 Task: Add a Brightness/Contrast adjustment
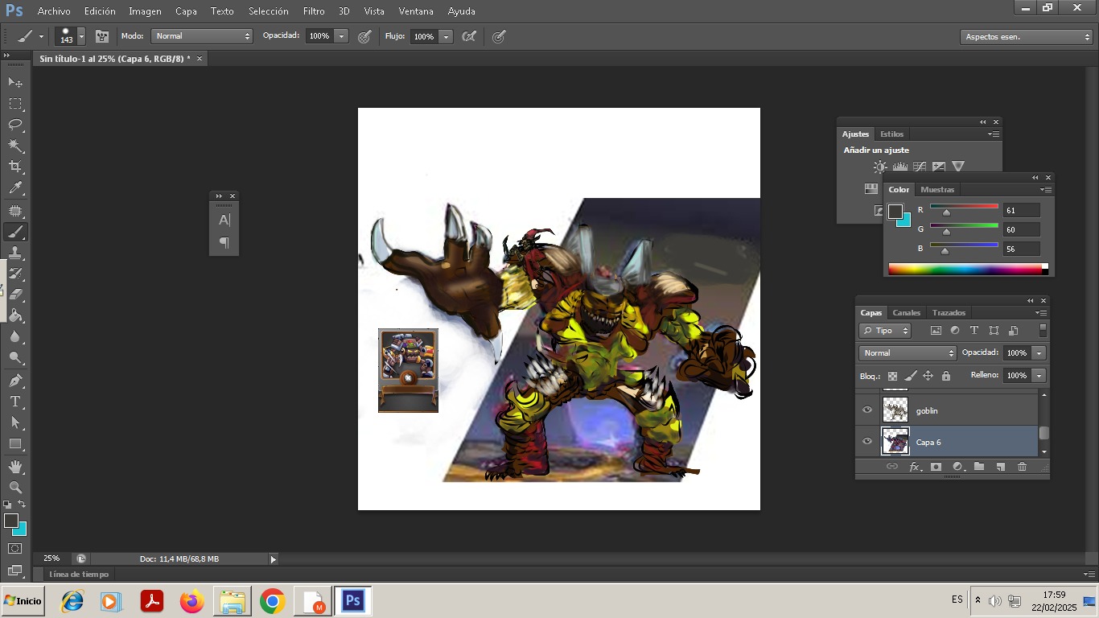coord(880,167)
